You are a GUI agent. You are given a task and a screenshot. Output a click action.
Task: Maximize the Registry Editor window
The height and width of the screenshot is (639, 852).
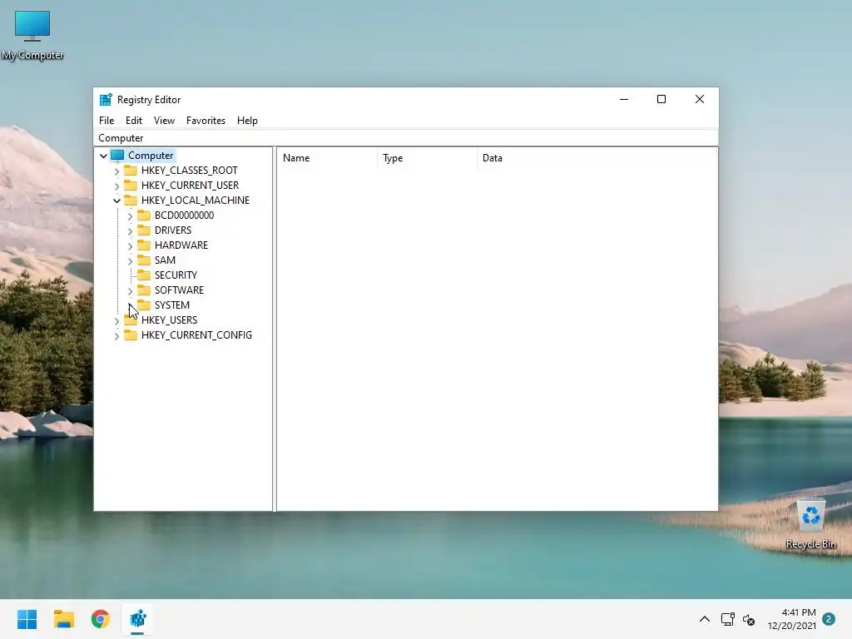[x=661, y=99]
